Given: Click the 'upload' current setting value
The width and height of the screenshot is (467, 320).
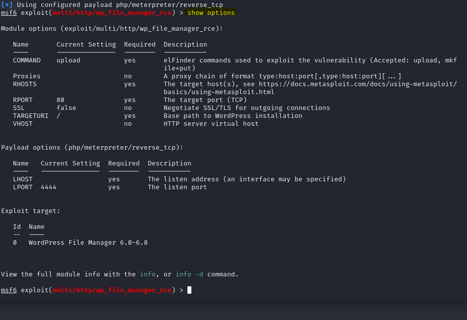Looking at the screenshot, I should click(68, 60).
